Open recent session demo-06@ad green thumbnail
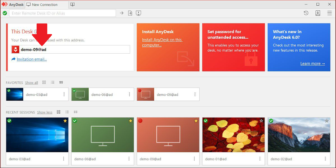 pos(103,135)
